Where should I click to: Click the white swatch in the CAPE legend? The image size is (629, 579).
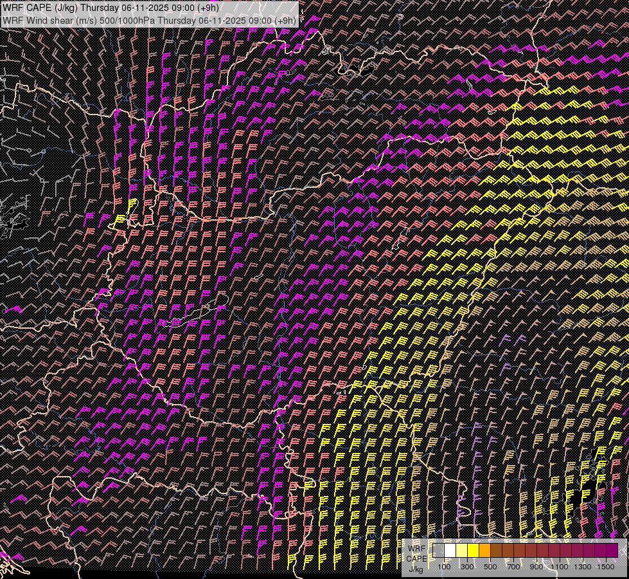[450, 550]
